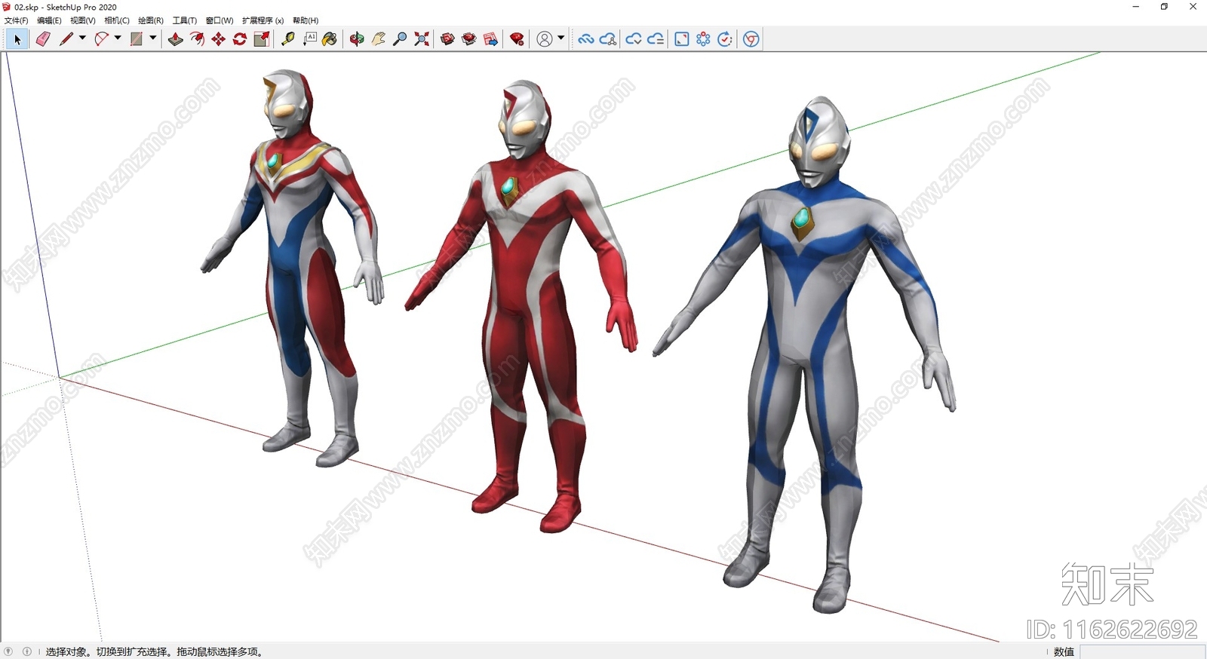Click the Send to LayOut icon
Viewport: 1207px width, 659px height.
[490, 39]
